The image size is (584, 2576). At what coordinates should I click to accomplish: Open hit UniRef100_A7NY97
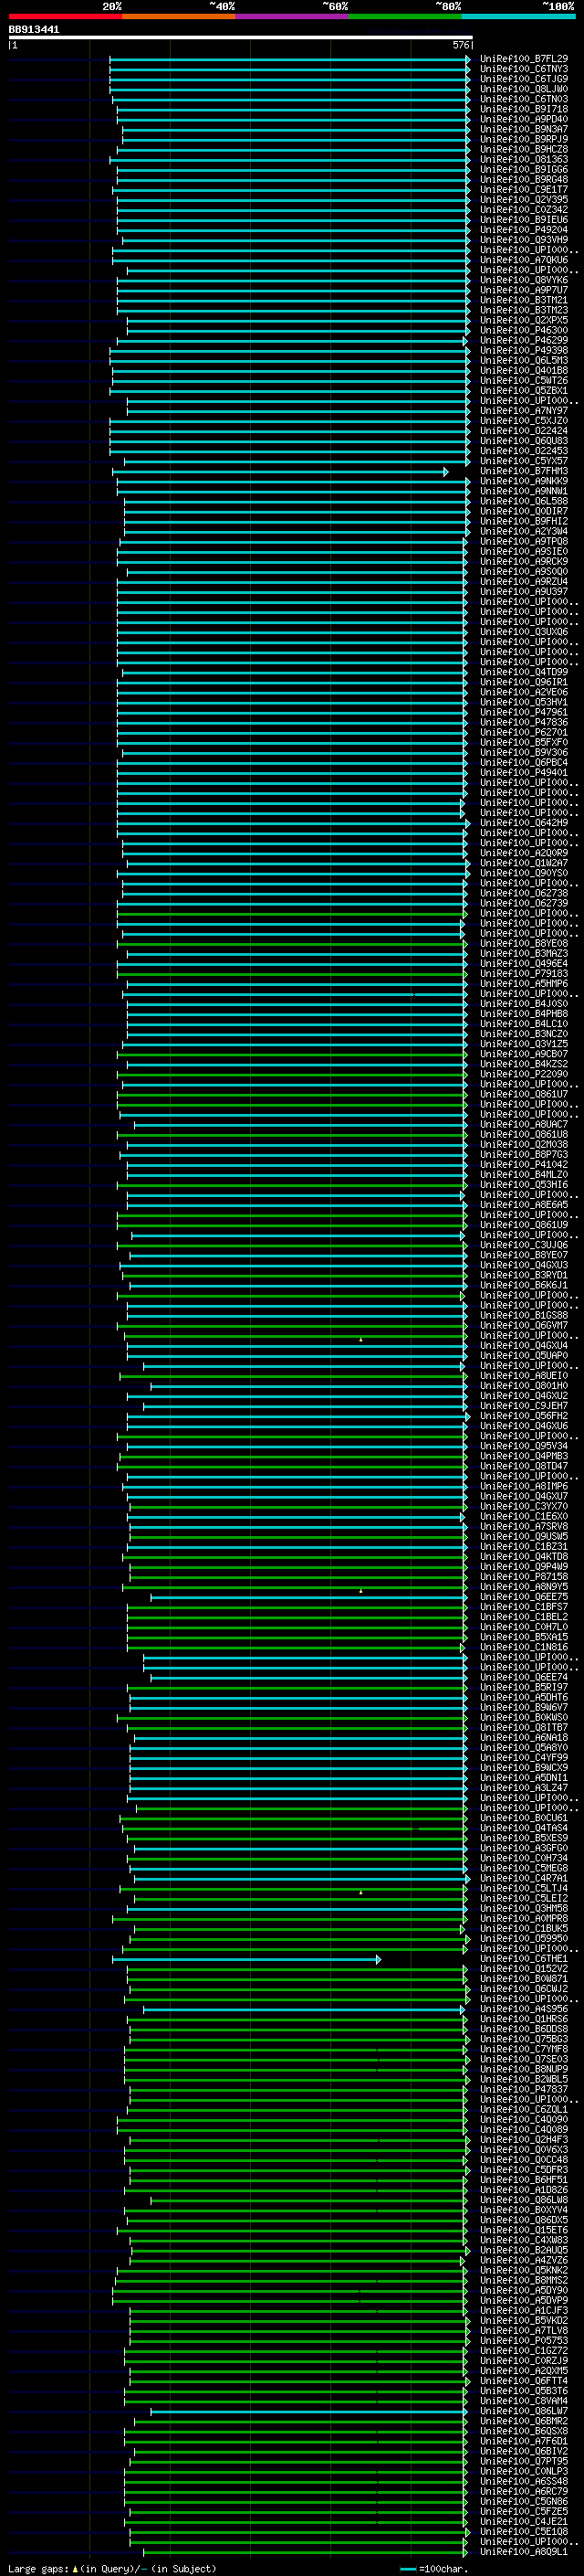click(524, 411)
